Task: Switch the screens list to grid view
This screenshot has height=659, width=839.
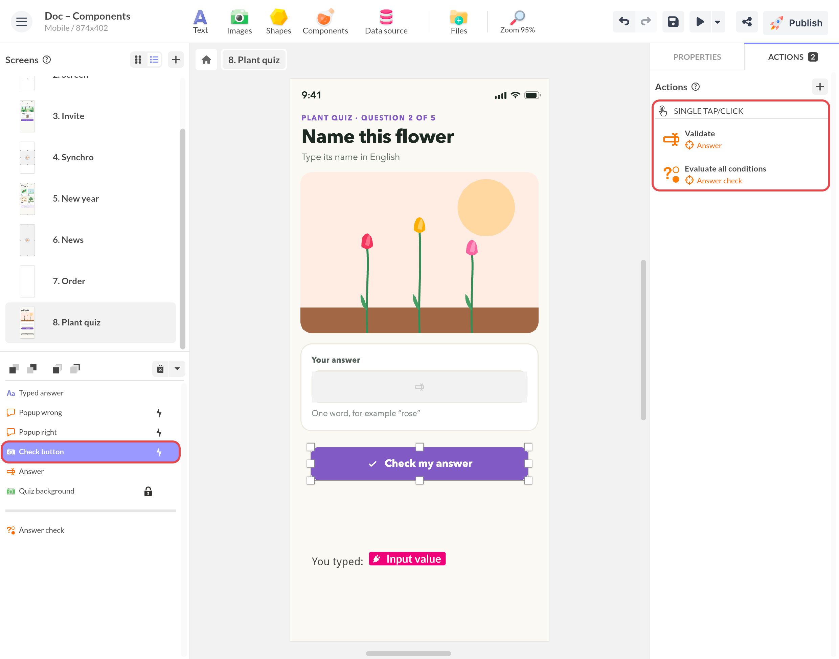Action: point(138,60)
